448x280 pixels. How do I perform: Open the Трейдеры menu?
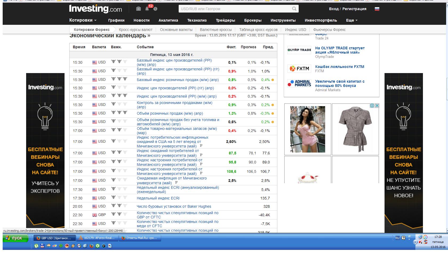point(226,20)
